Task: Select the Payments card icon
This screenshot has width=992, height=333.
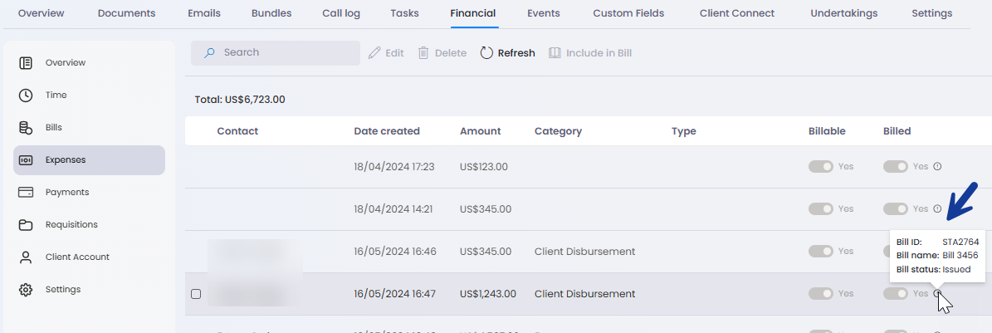Action: click(x=26, y=193)
